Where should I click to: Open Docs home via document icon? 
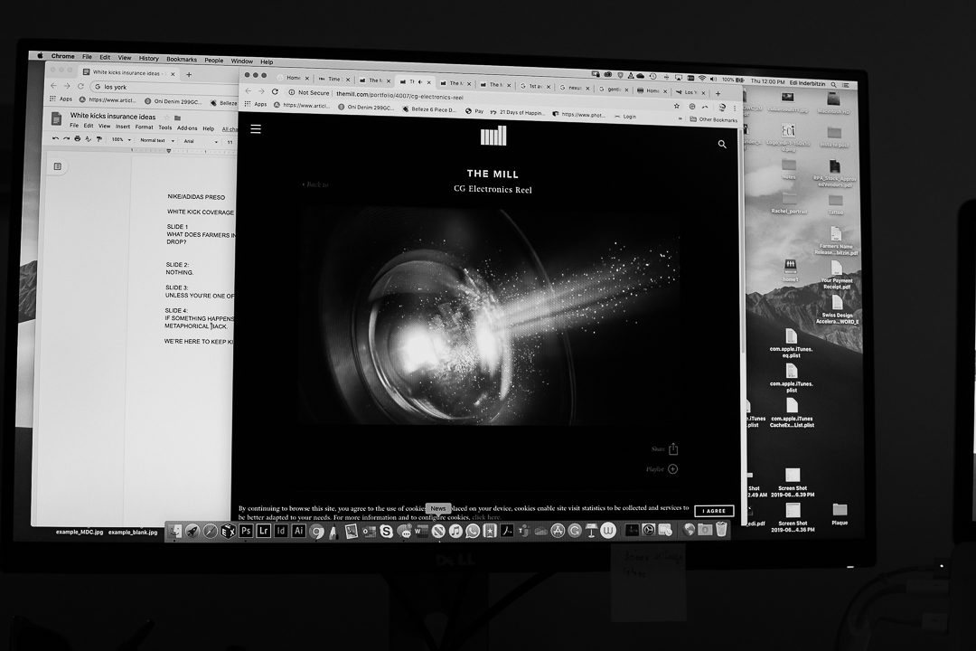click(56, 119)
